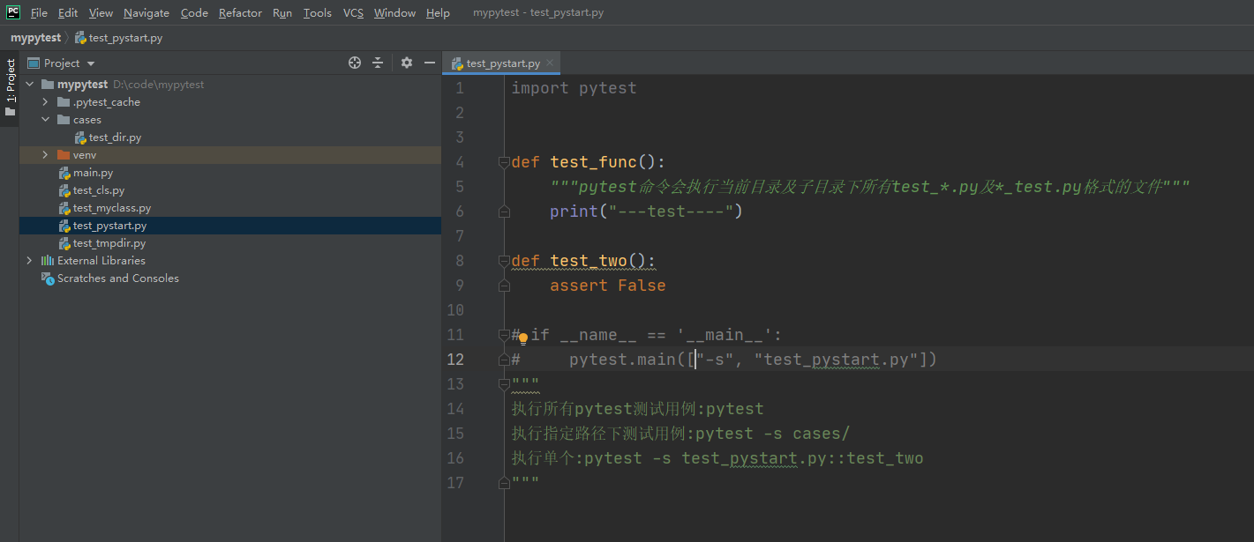
Task: Expand the venv folder
Action: pos(45,155)
